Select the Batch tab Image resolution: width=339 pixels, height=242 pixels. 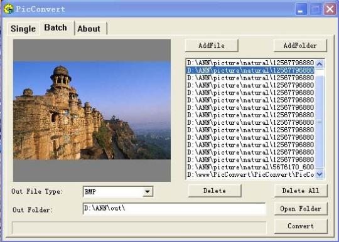pos(56,28)
